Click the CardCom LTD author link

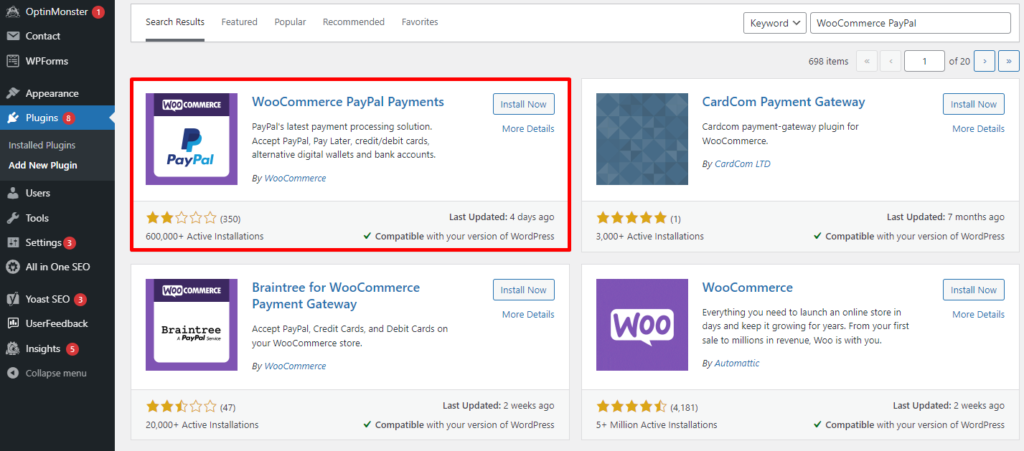pos(743,164)
